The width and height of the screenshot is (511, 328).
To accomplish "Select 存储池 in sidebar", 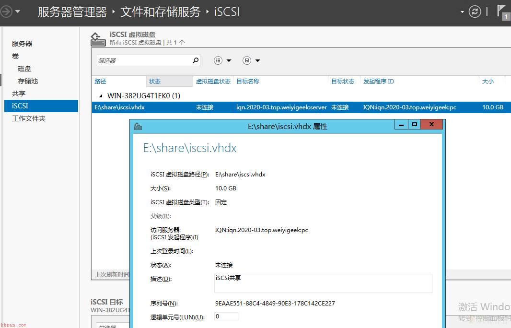I will click(x=28, y=81).
